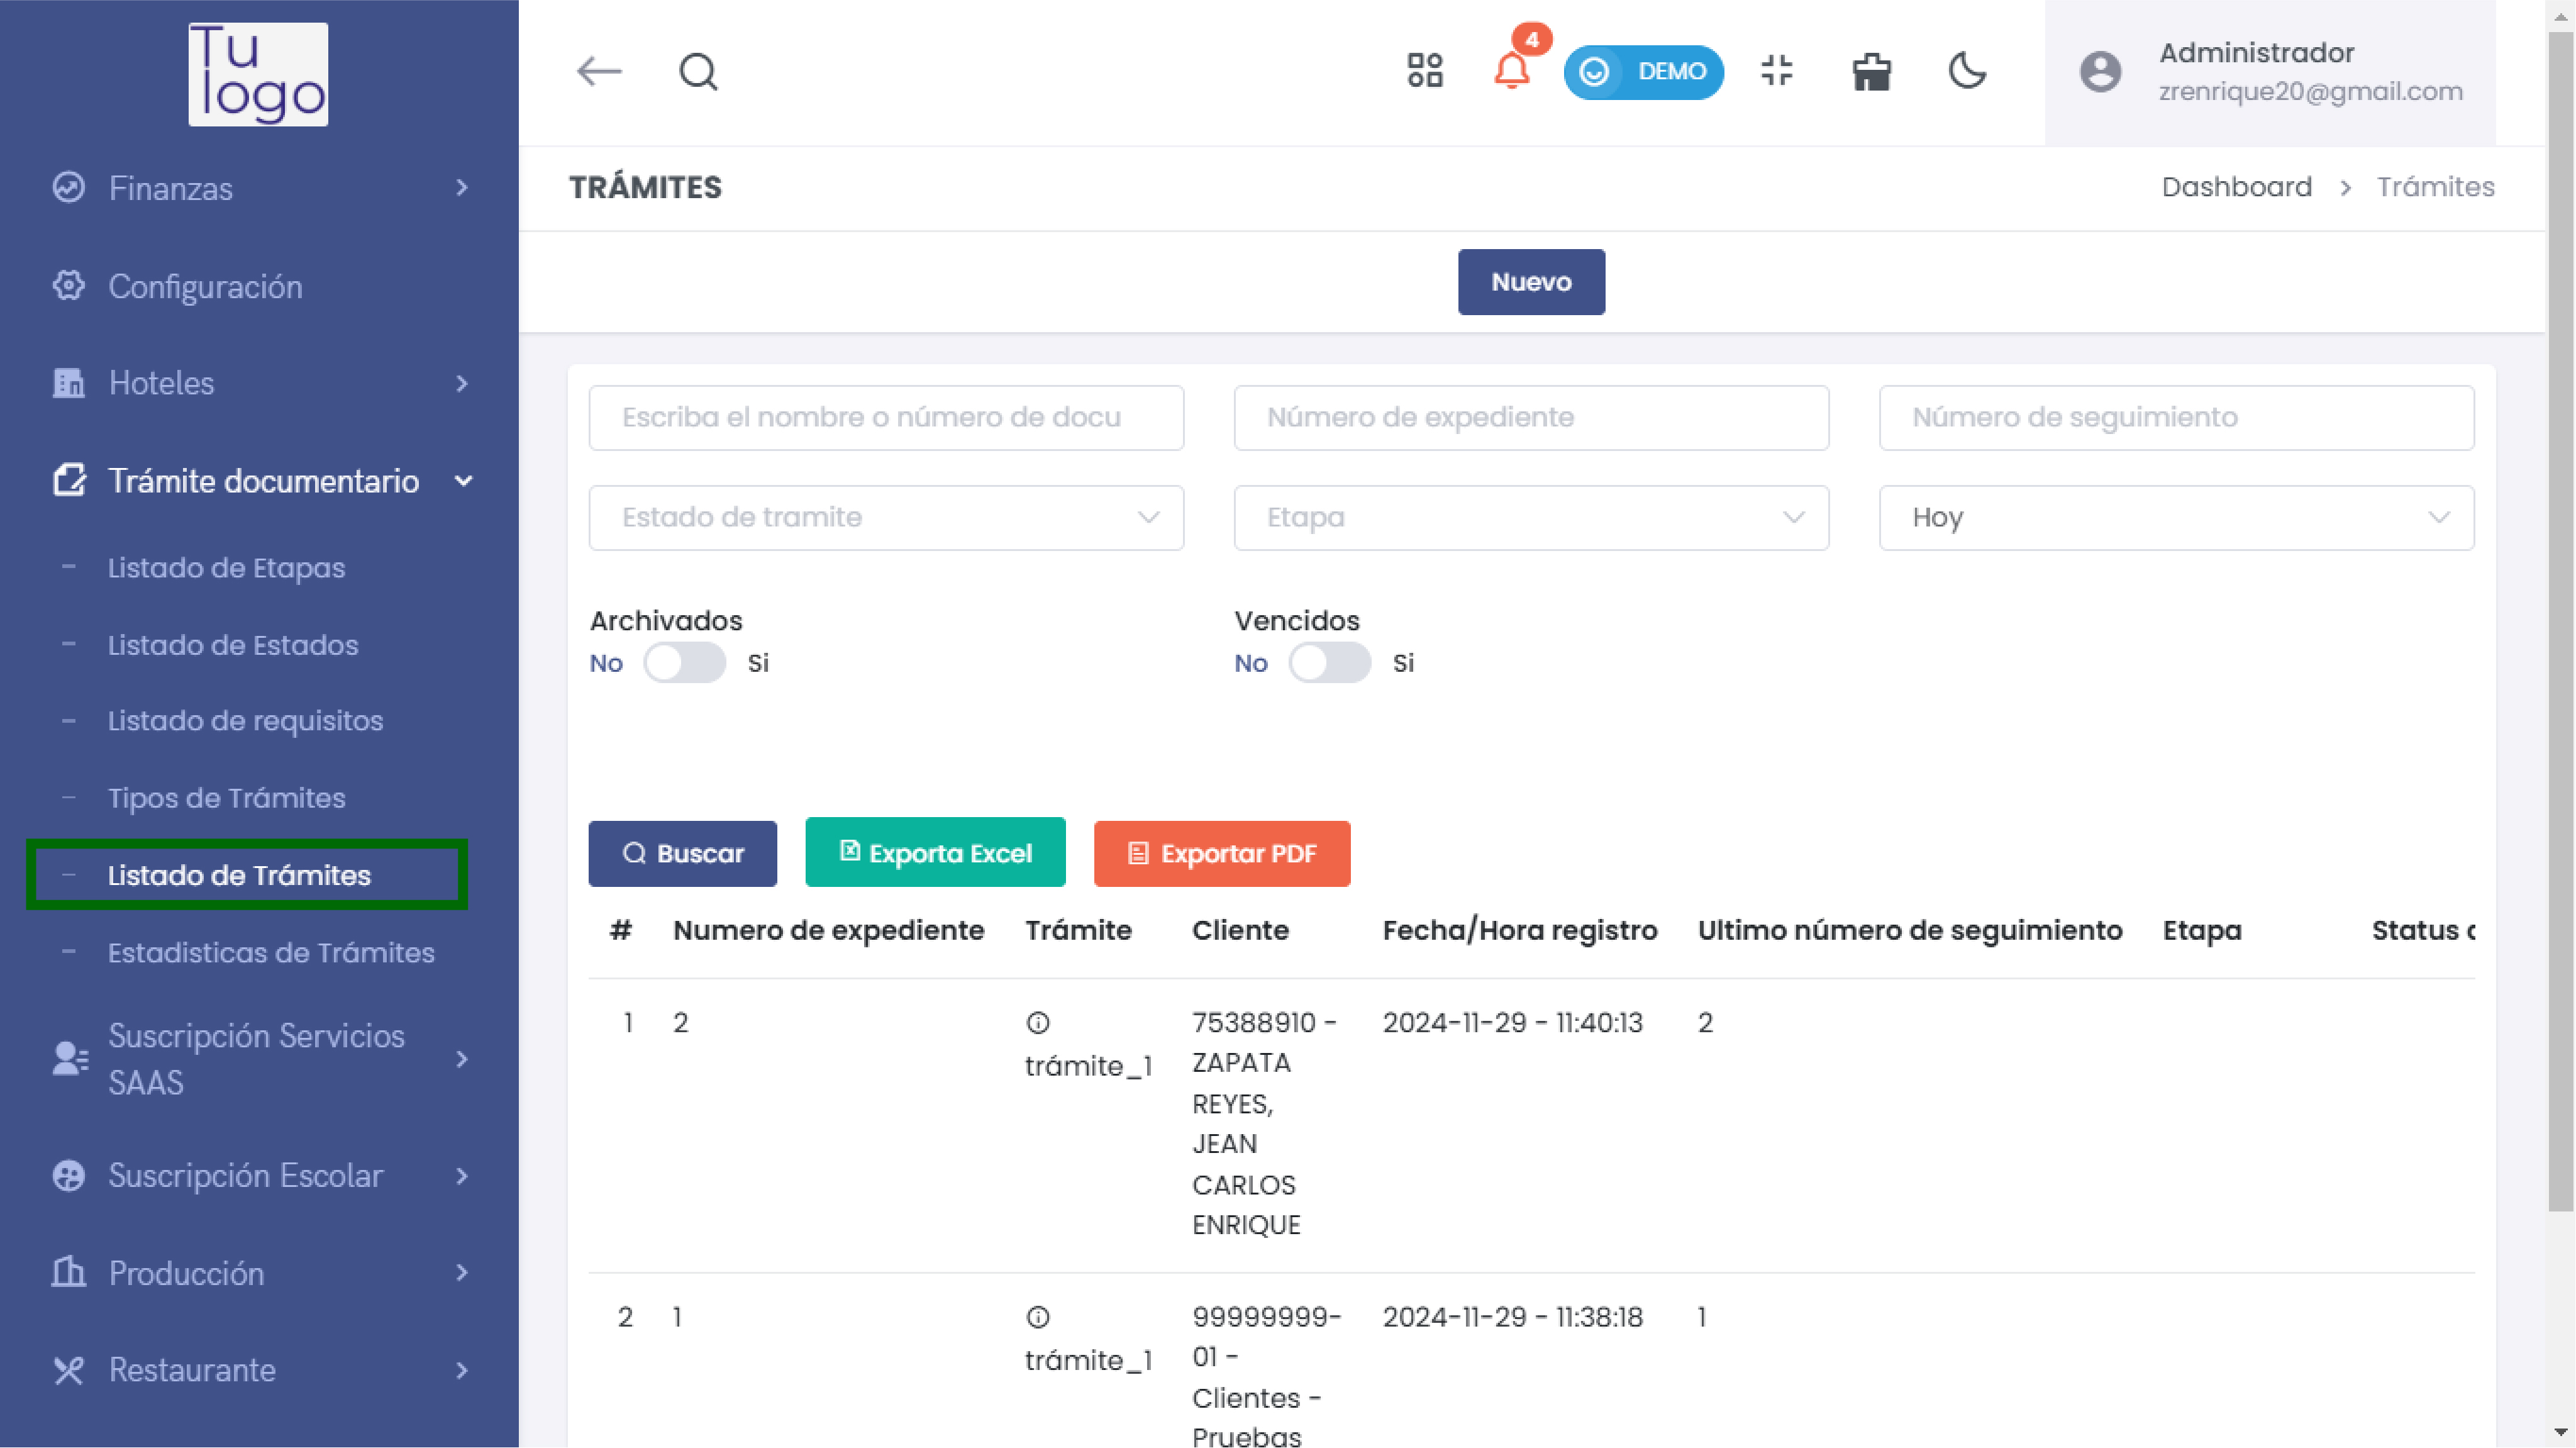Viewport: 2576px width, 1448px height.
Task: Click the exit fullscreen icon
Action: [x=1777, y=71]
